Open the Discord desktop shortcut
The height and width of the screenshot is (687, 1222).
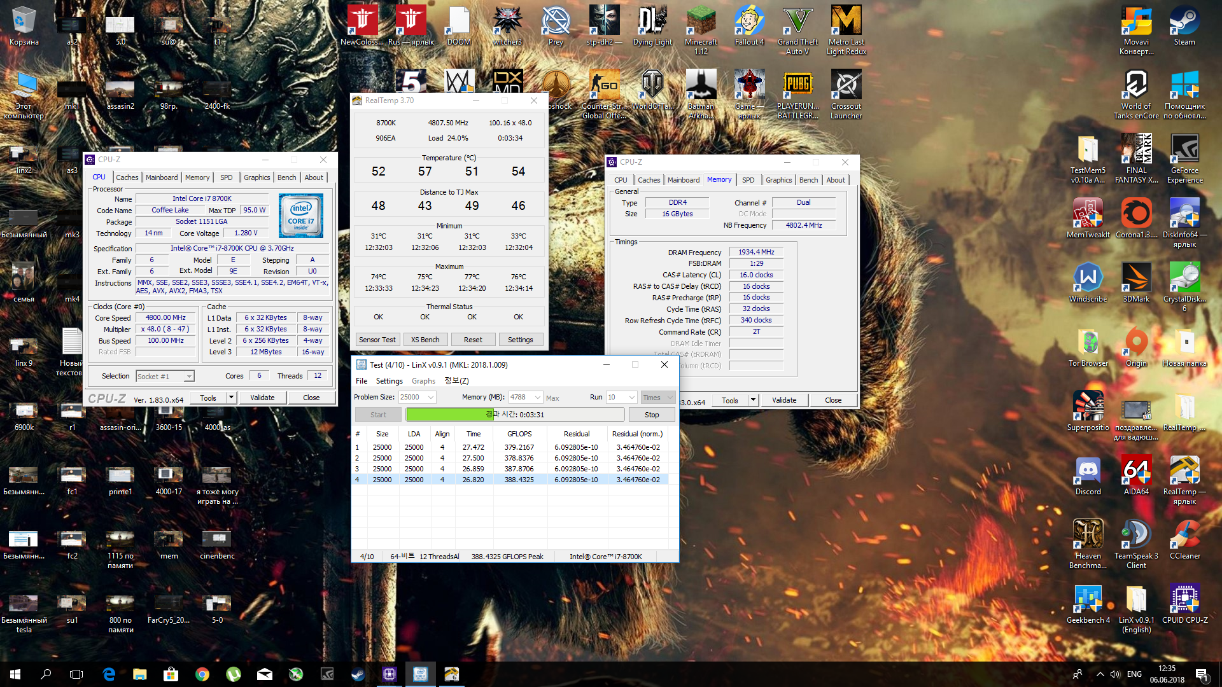click(x=1088, y=472)
